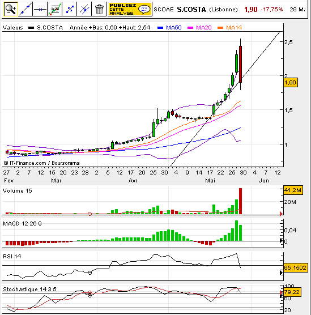Click the Mar month label on time axis
The width and height of the screenshot is (311, 315).
pyautogui.click(x=56, y=181)
